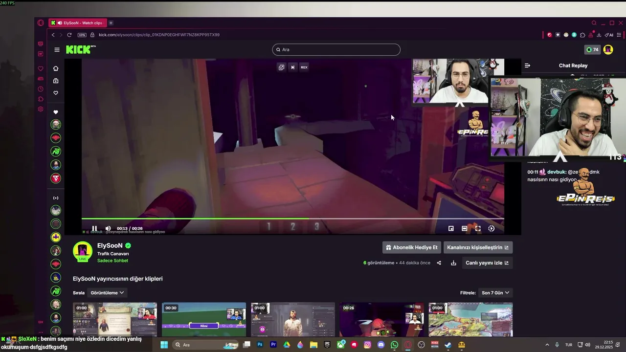The width and height of the screenshot is (626, 352).
Task: Toggle the VPN badge in address bar
Action: coord(82,35)
